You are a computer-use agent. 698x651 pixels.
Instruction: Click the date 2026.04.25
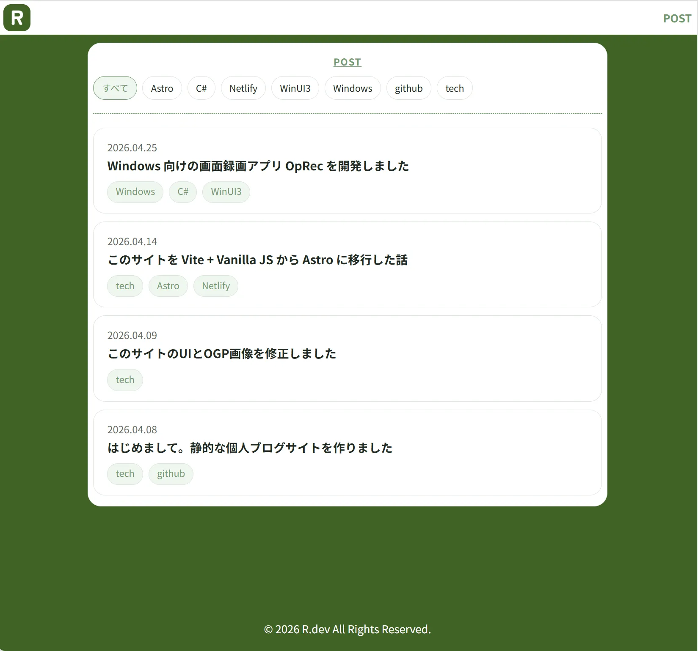click(132, 148)
